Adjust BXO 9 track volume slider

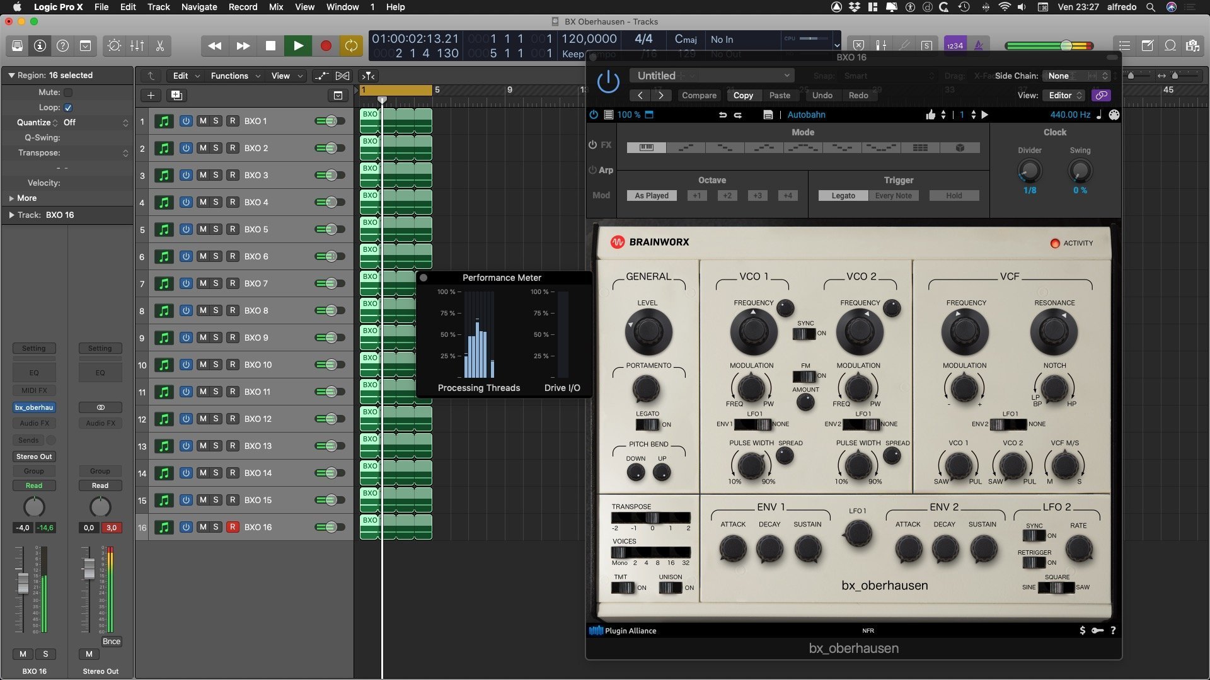(330, 337)
